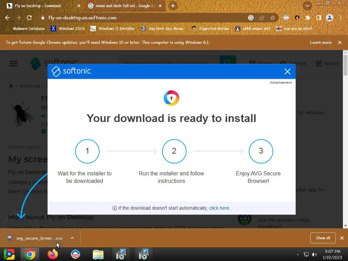Click the browser back arrow
This screenshot has height=261, width=348.
click(7, 18)
